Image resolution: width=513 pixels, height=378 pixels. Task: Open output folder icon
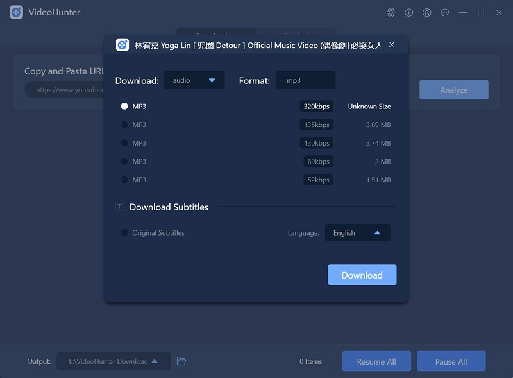point(181,361)
